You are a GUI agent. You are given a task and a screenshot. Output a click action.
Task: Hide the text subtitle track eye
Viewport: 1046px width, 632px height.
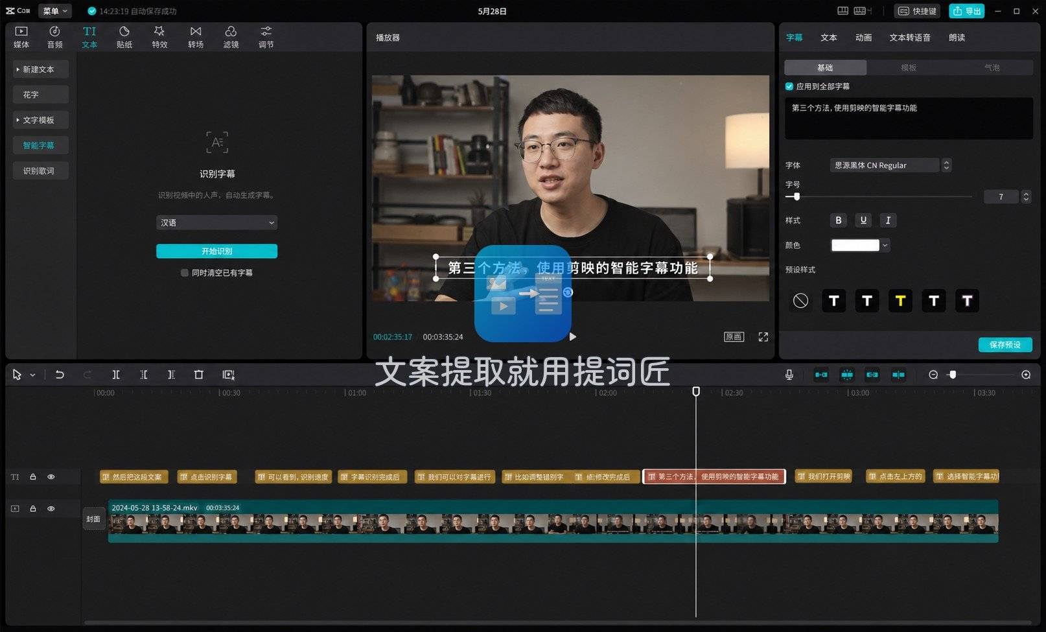(51, 477)
